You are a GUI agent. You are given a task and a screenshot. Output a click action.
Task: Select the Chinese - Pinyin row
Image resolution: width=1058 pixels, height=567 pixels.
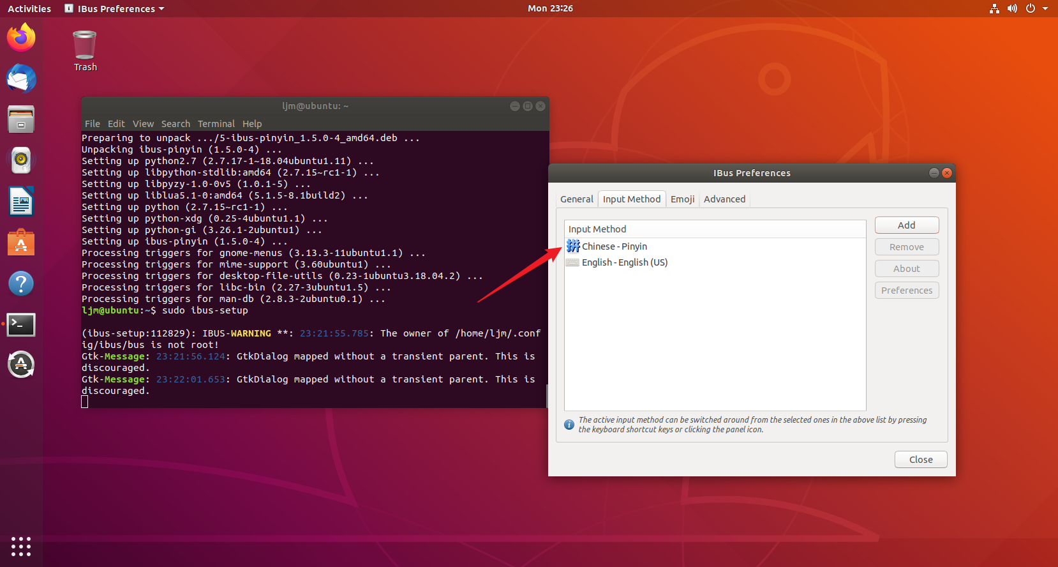715,246
